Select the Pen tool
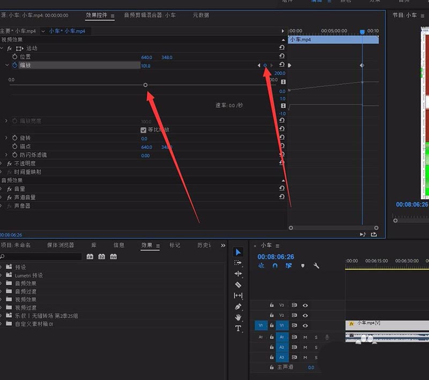Screen dimensions: 429x380 pyautogui.click(x=238, y=307)
